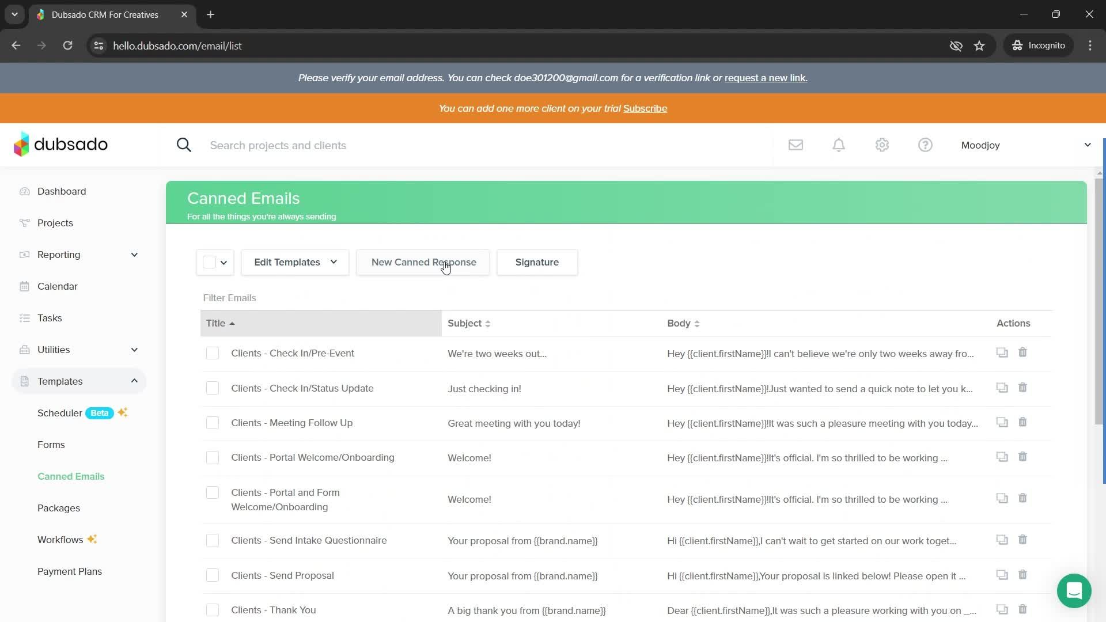
Task: Go to Dashboard in sidebar
Action: pos(62,191)
